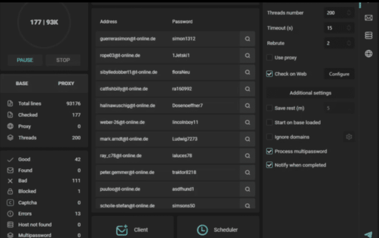Click the paper plane icon at bottom right

[x=368, y=234]
